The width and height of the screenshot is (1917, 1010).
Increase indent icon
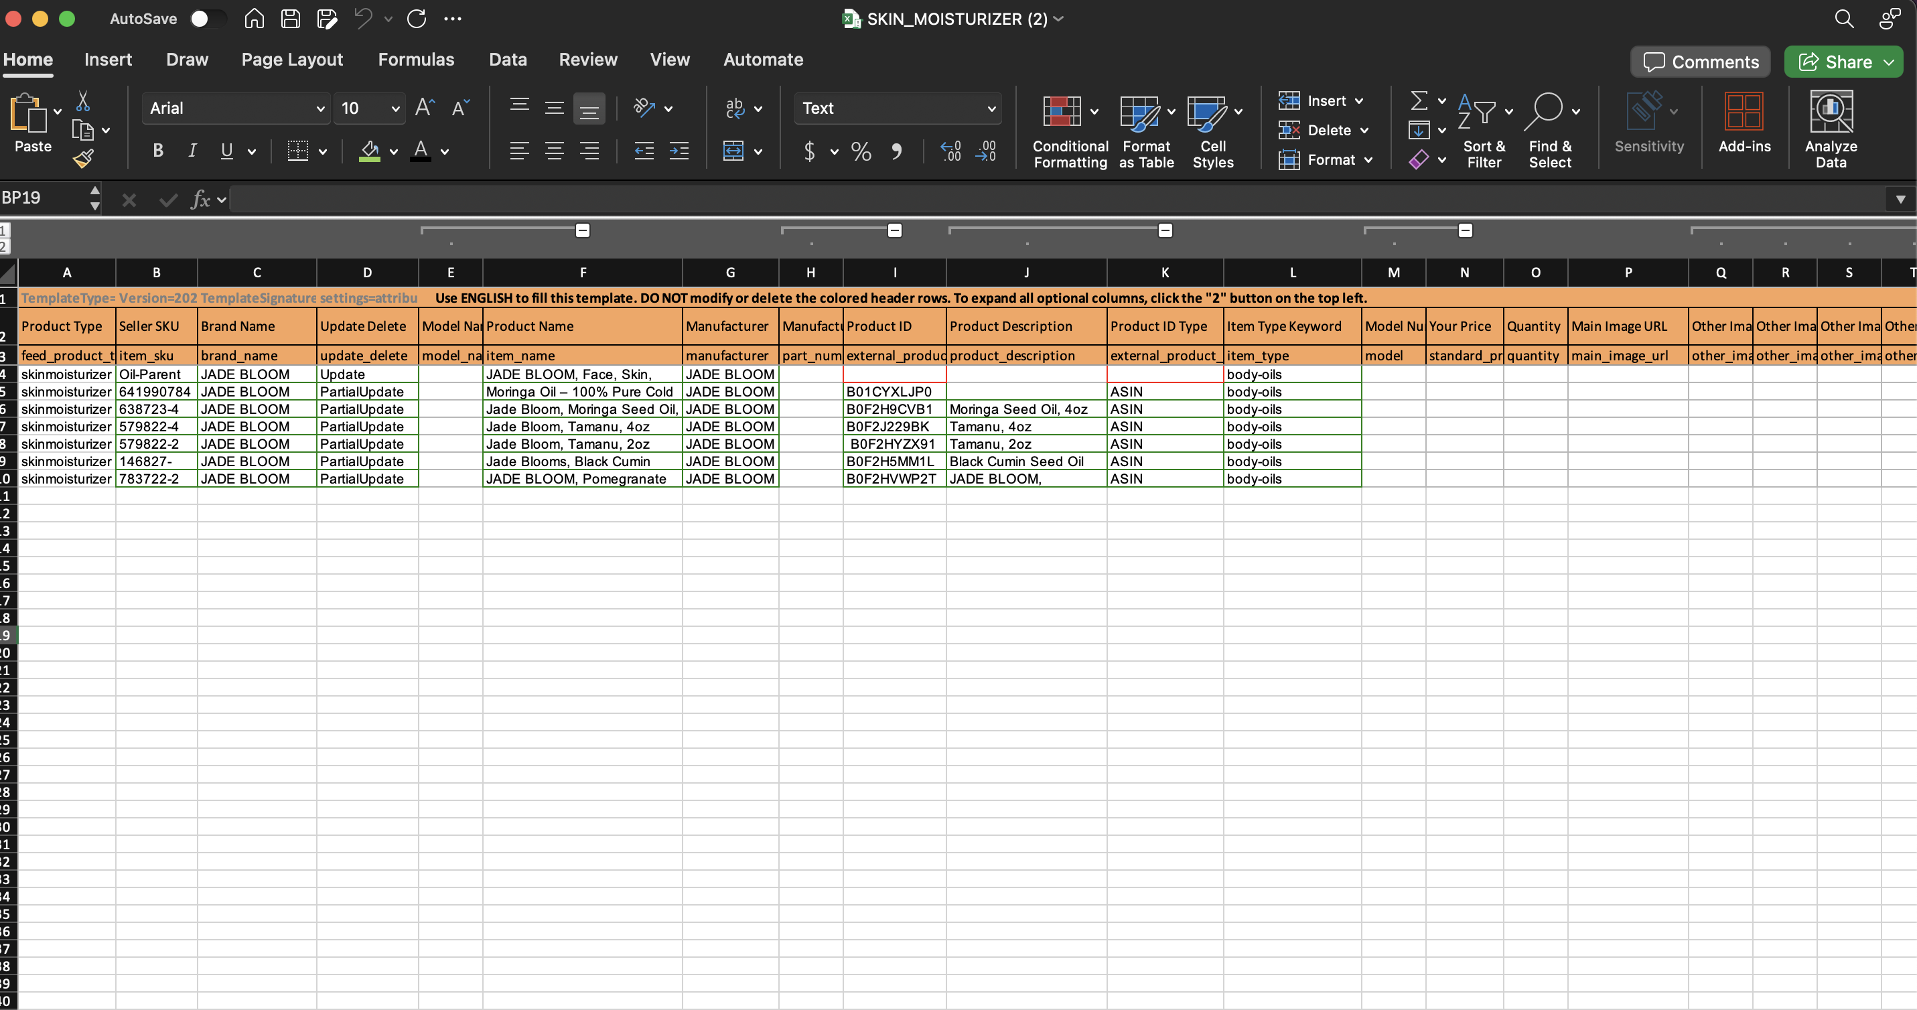[679, 151]
